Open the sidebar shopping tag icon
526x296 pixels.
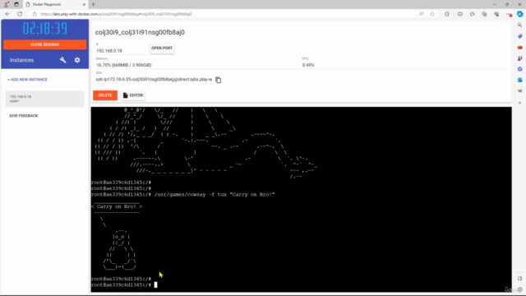click(x=519, y=36)
